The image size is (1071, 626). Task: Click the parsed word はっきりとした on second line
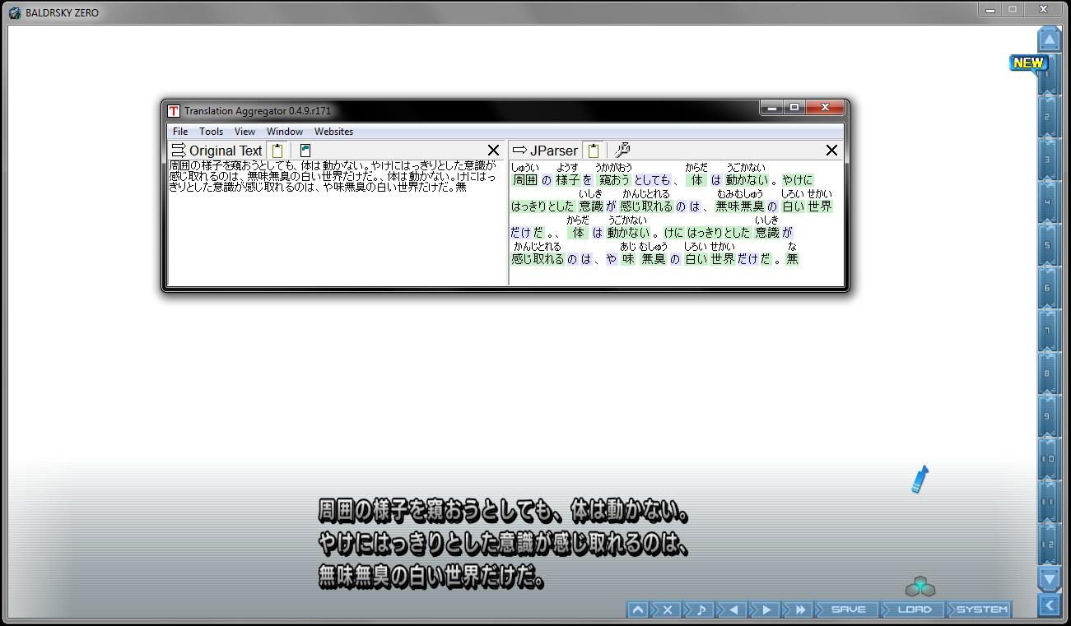pos(542,206)
